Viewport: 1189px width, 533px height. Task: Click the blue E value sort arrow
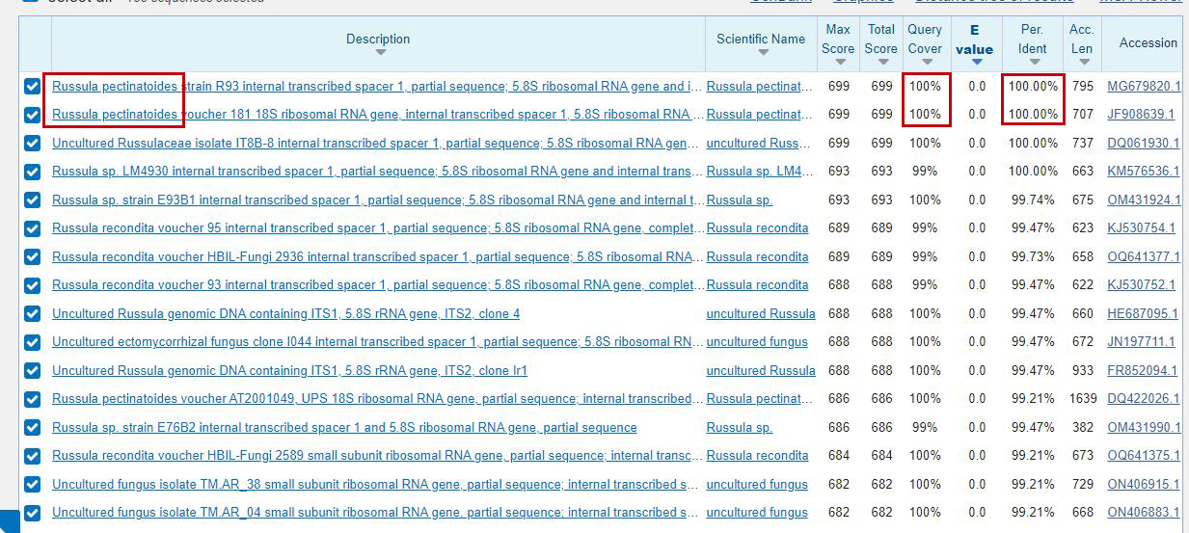pyautogui.click(x=976, y=63)
